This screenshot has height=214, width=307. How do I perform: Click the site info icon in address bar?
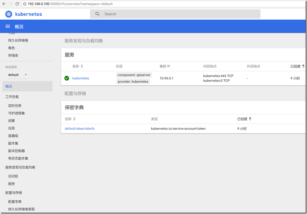[25, 4]
